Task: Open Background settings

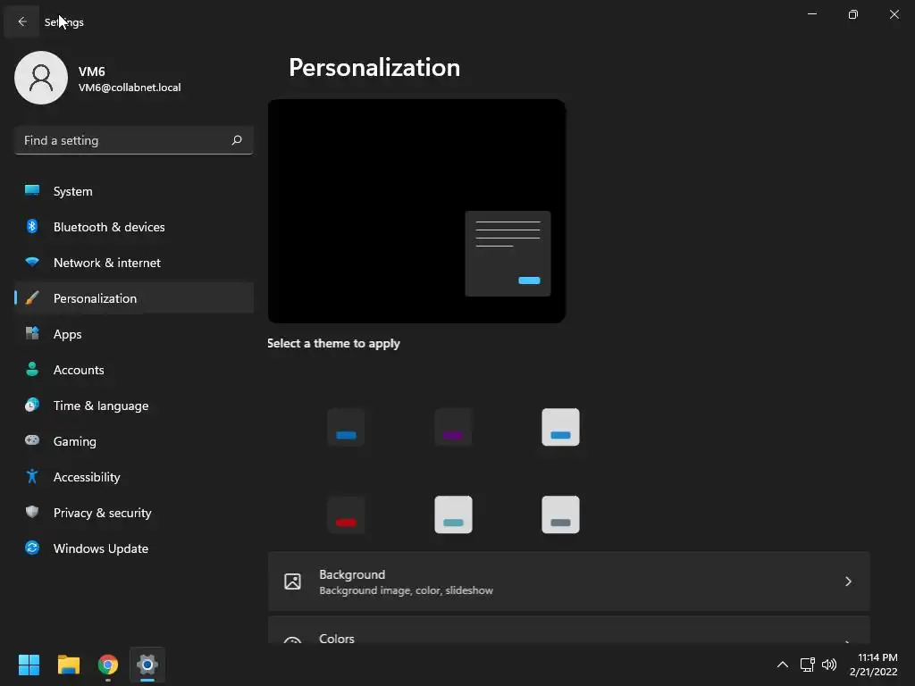Action: 569,581
